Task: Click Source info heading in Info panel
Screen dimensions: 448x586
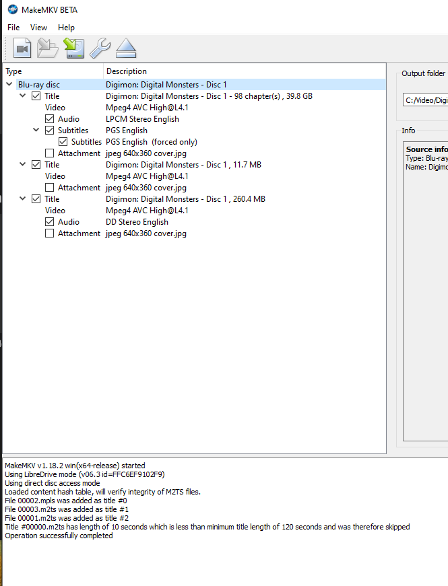Action: [426, 149]
